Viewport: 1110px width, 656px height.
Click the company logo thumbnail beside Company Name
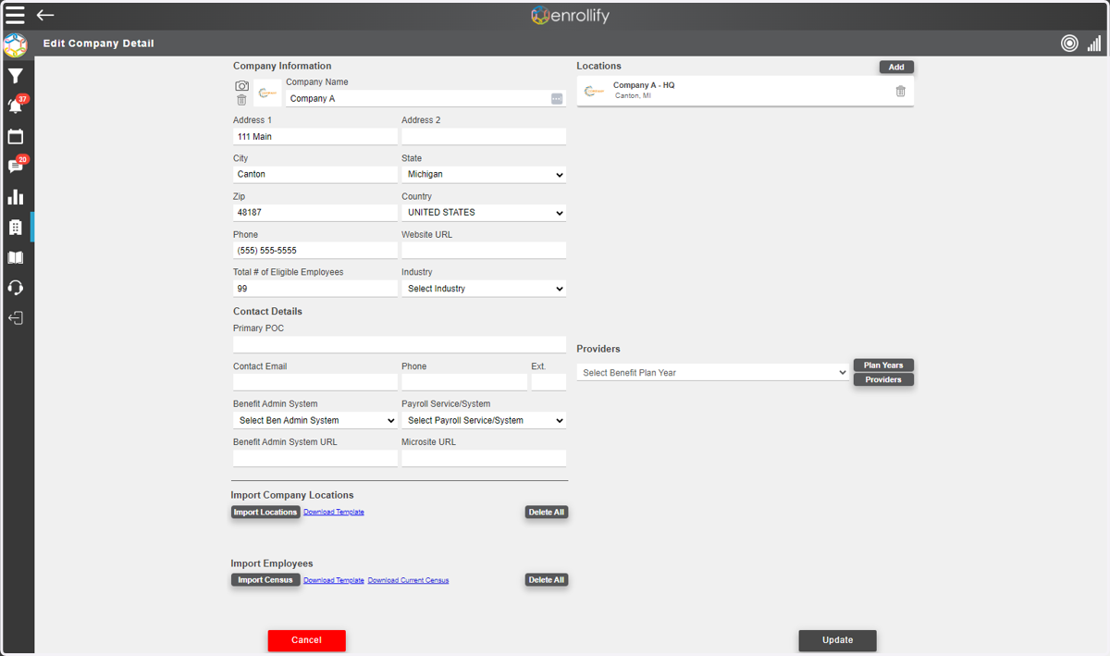(x=268, y=93)
